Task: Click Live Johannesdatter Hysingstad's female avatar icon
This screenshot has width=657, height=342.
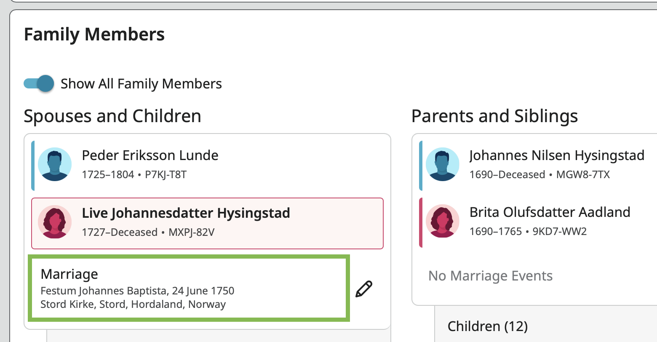Action: point(55,222)
